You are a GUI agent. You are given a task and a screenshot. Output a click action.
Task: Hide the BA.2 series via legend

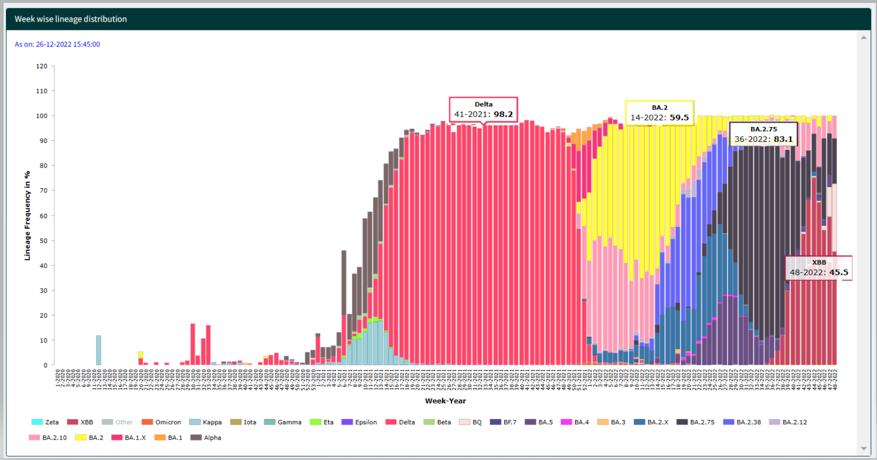88,437
